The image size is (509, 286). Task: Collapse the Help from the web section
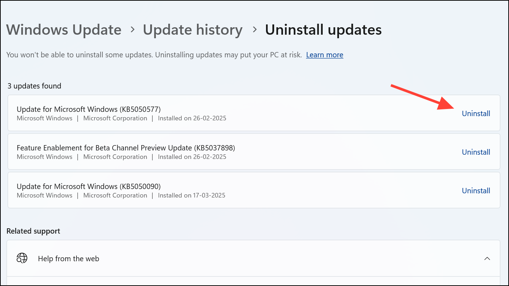(487, 258)
